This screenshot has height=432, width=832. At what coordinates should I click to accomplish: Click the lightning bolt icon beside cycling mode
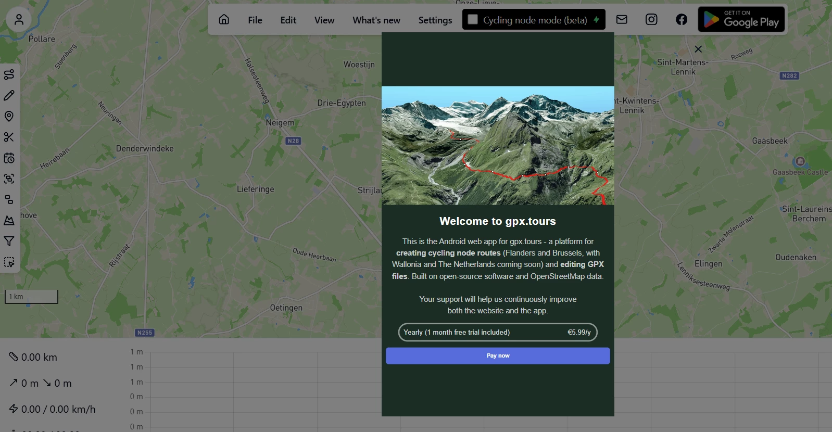click(596, 20)
